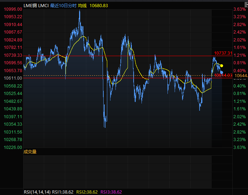The image size is (248, 195).
Task: Click the red 0.40% percent axis label
Action: coord(239,71)
